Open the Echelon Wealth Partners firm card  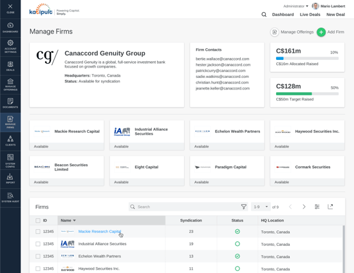point(227,135)
